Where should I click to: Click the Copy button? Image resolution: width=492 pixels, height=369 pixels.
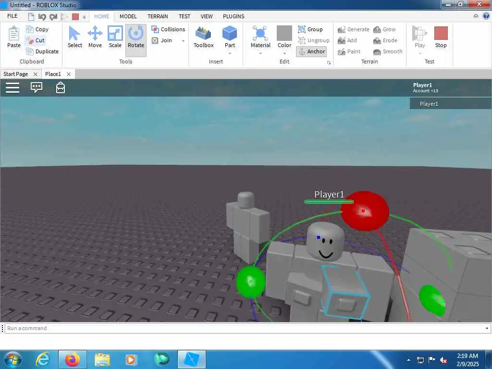[37, 29]
